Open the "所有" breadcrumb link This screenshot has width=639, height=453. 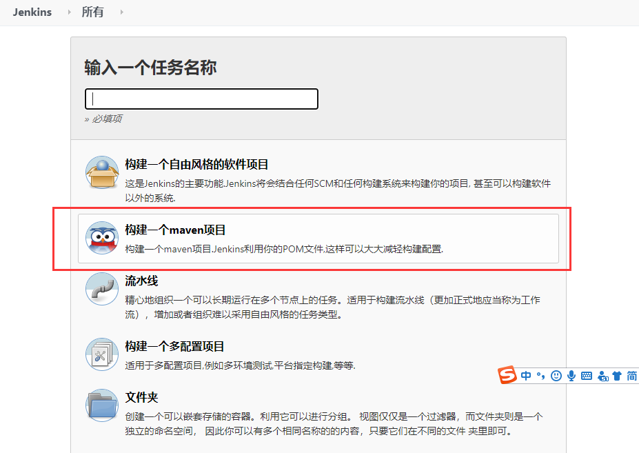tap(92, 12)
